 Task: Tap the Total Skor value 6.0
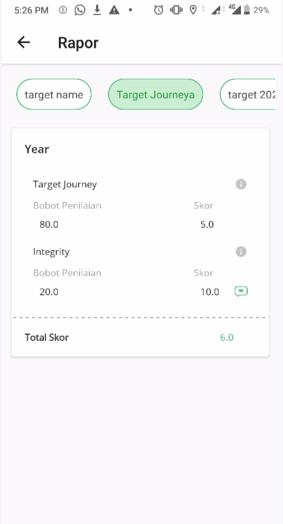pos(226,338)
